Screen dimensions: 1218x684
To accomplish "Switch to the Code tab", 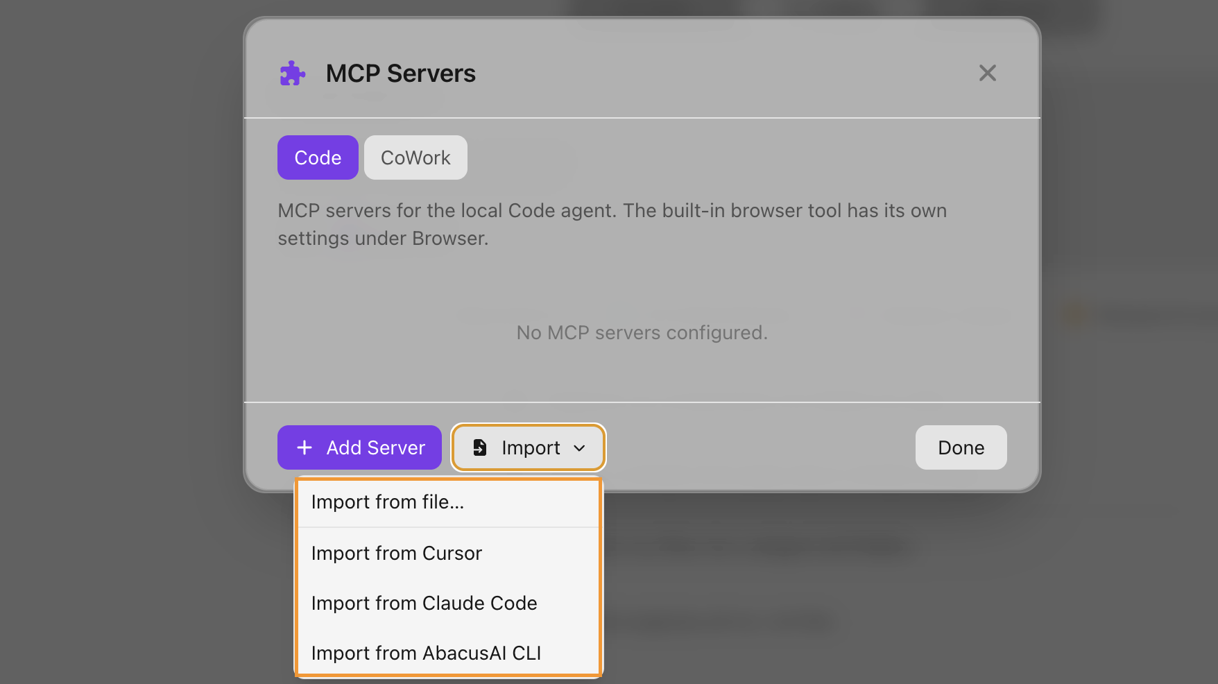I will [318, 157].
